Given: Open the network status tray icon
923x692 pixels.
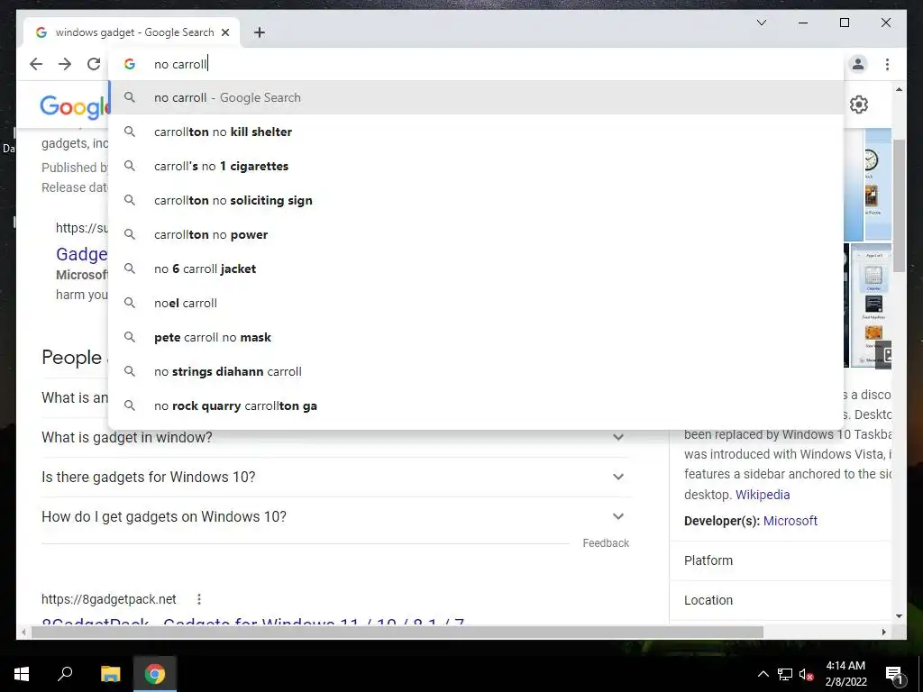Looking at the screenshot, I should [x=785, y=674].
